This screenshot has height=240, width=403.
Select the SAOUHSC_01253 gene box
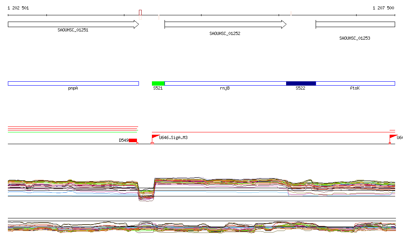tap(355, 24)
